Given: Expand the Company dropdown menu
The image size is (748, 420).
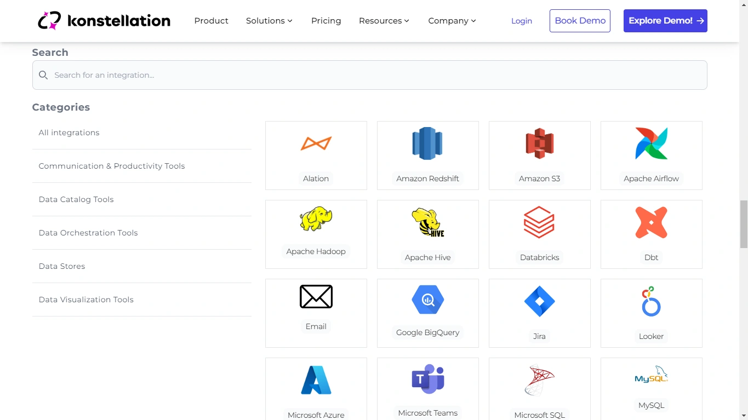Looking at the screenshot, I should [x=452, y=21].
